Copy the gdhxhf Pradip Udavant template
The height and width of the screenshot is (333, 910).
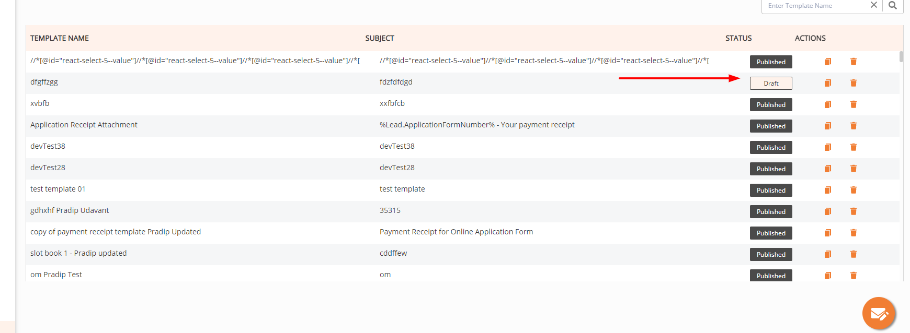click(828, 211)
